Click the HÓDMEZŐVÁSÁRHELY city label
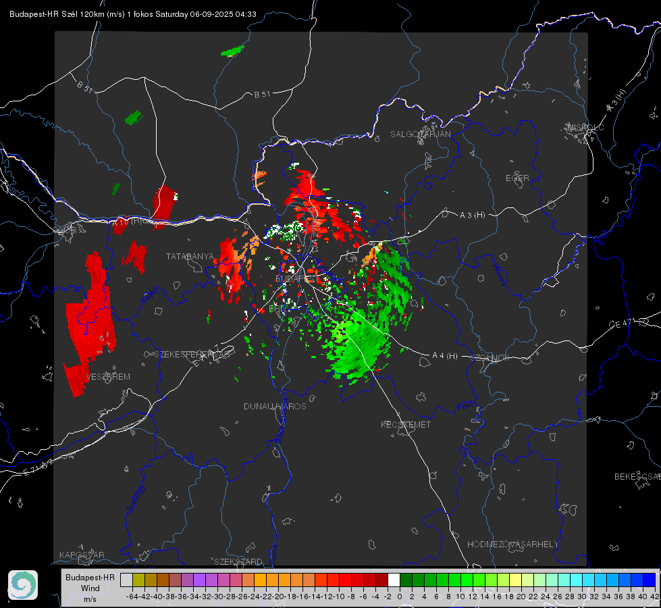The height and width of the screenshot is (608, 661). [512, 544]
